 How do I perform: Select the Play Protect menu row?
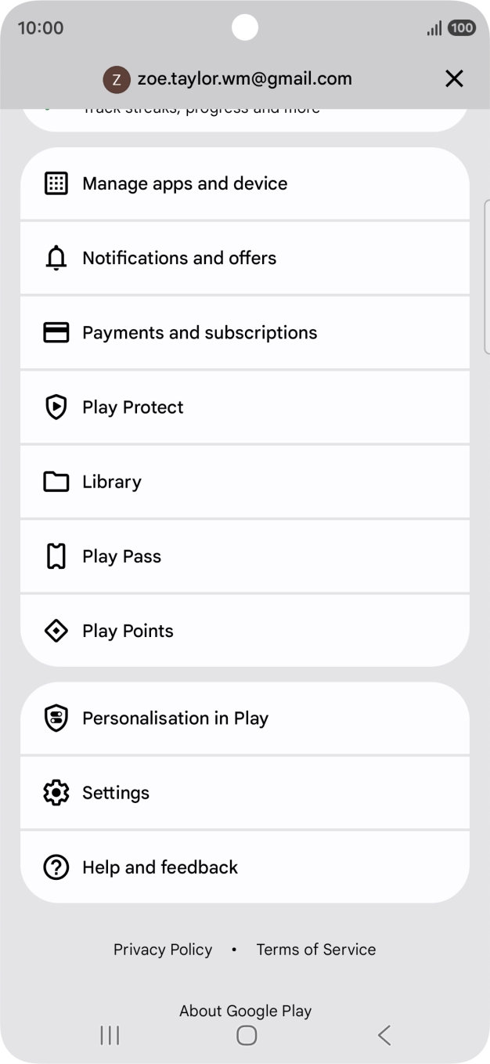coord(245,407)
